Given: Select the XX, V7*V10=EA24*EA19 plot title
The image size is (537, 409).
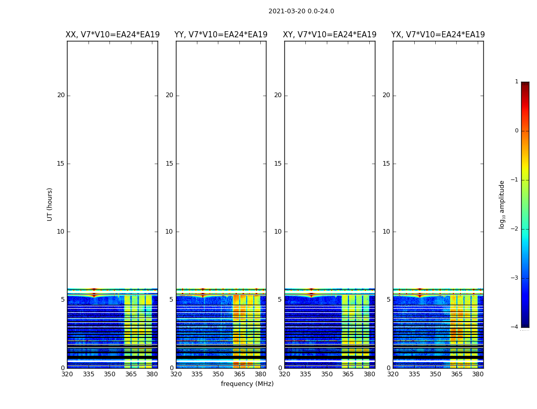Looking at the screenshot, I should (x=113, y=35).
